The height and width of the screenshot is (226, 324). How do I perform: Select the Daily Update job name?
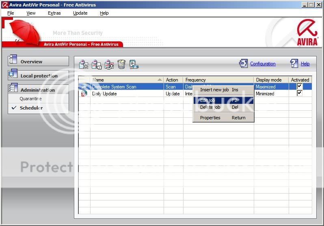click(x=104, y=94)
